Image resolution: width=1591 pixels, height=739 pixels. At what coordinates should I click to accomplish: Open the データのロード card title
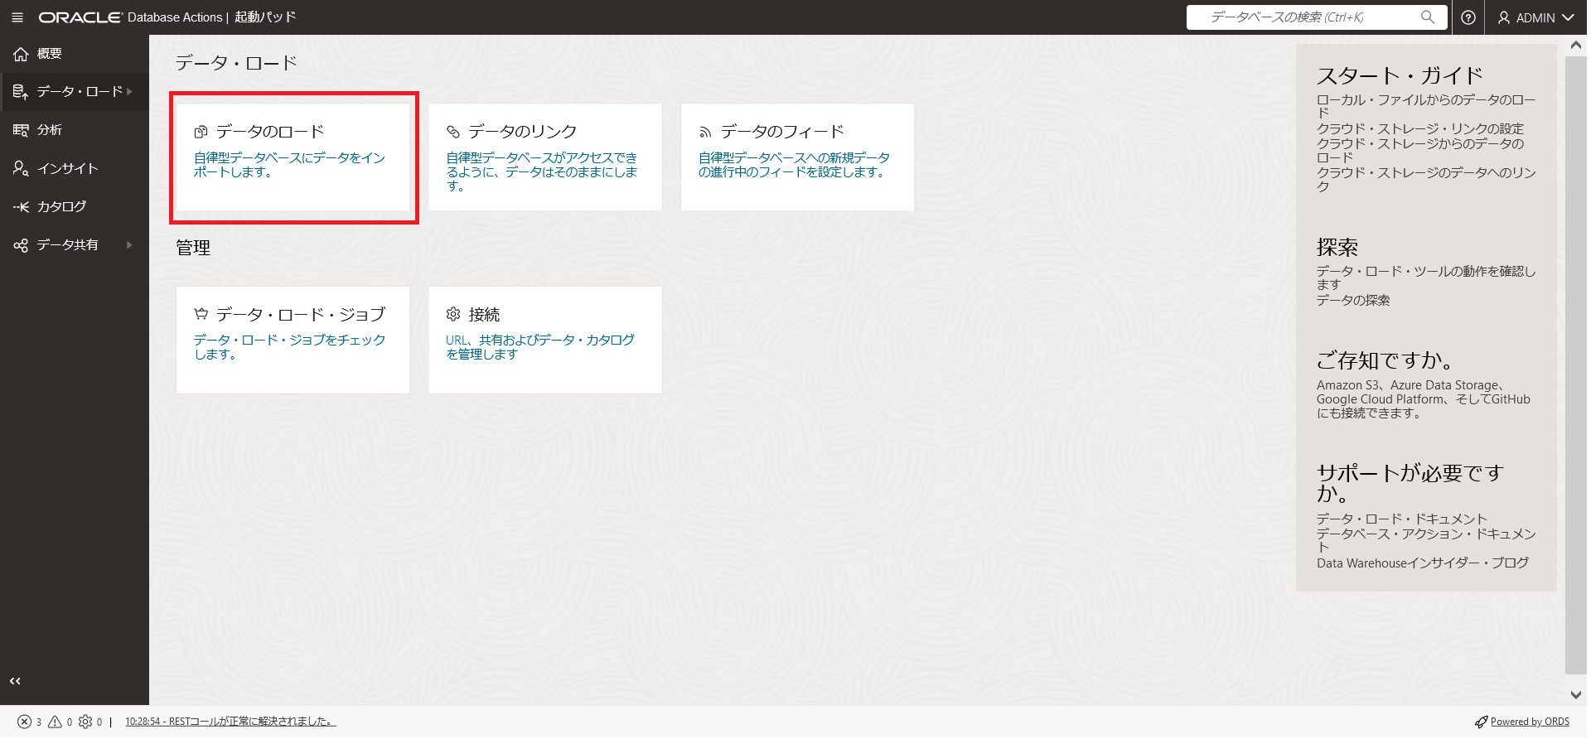pos(270,132)
